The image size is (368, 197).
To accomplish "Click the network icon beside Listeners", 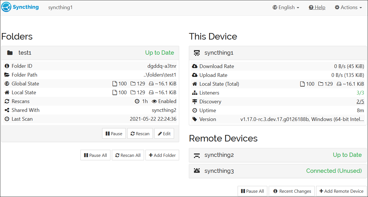I will tap(195, 93).
